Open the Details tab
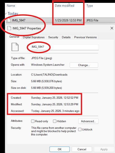 [x=66, y=37]
